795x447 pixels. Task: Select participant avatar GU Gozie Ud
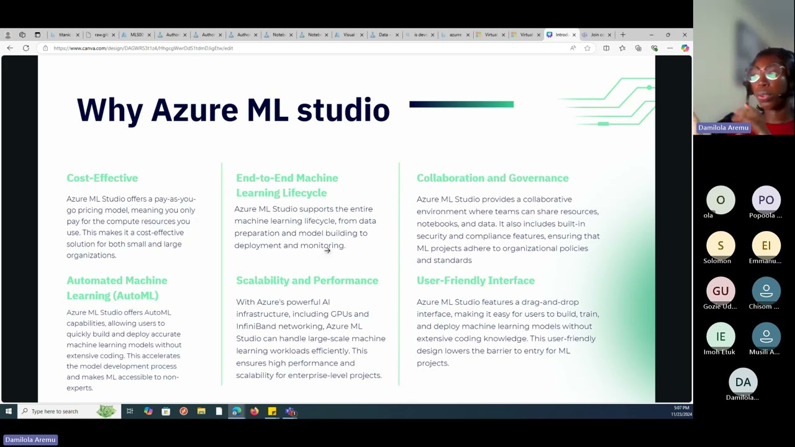(x=720, y=291)
